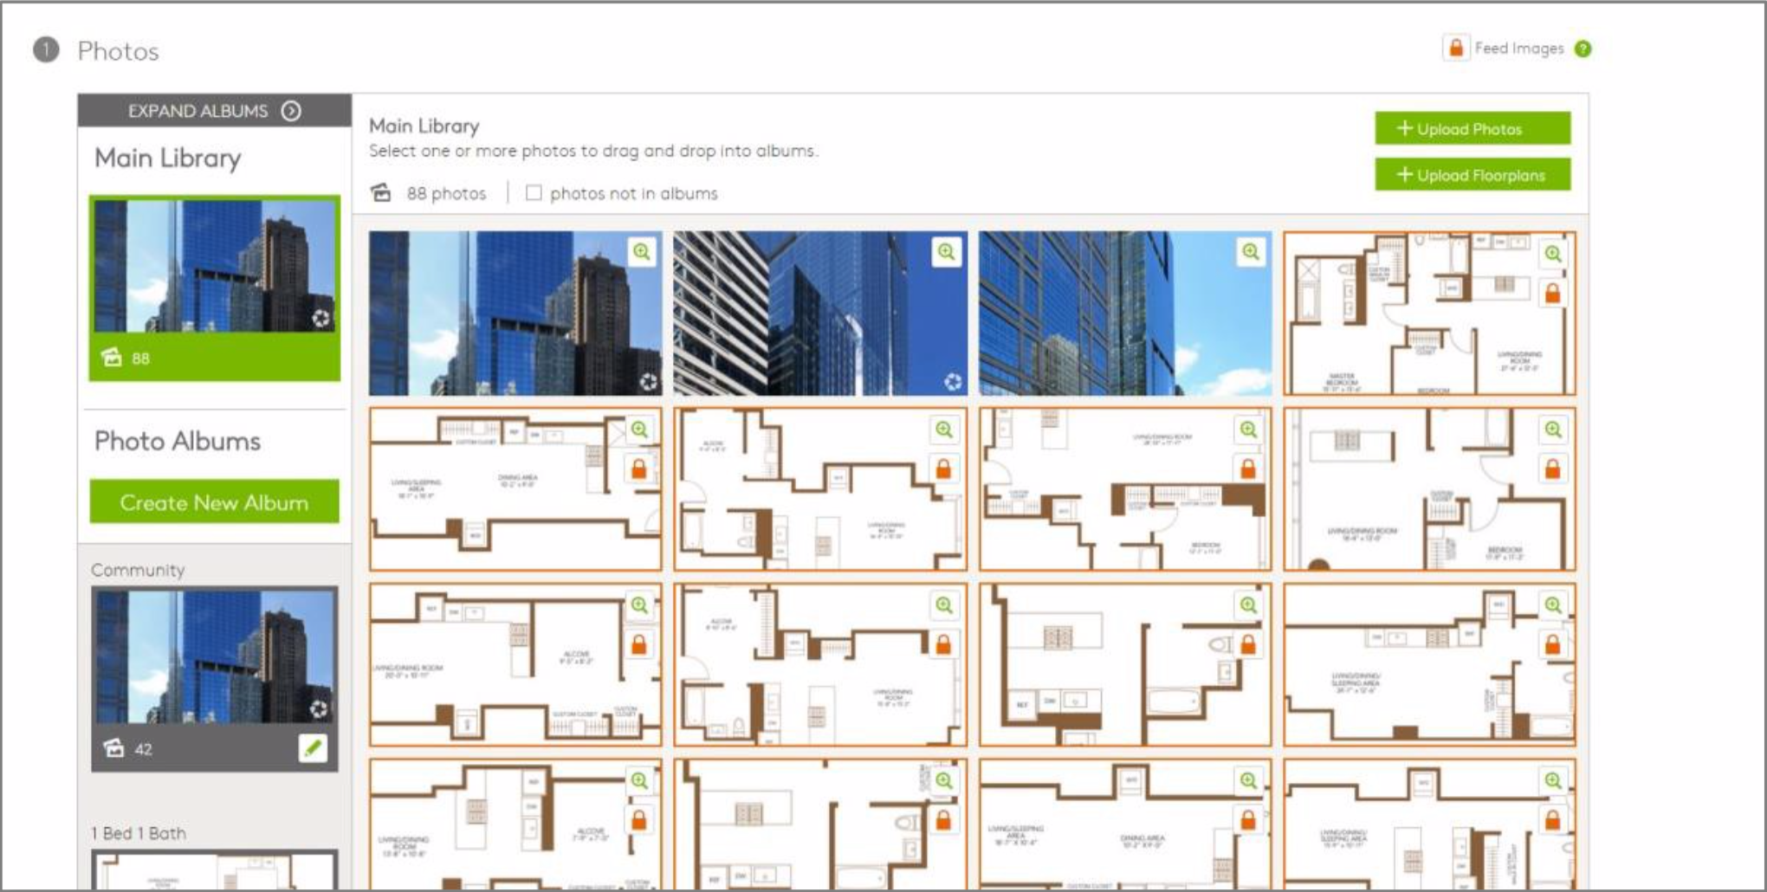Create a new photo album
The height and width of the screenshot is (892, 1767).
[x=214, y=501]
